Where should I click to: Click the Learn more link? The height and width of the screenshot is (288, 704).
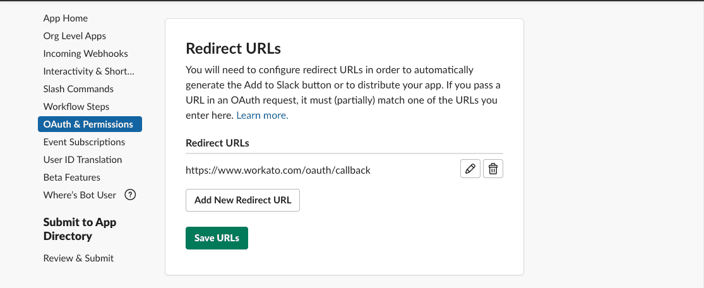pos(262,116)
